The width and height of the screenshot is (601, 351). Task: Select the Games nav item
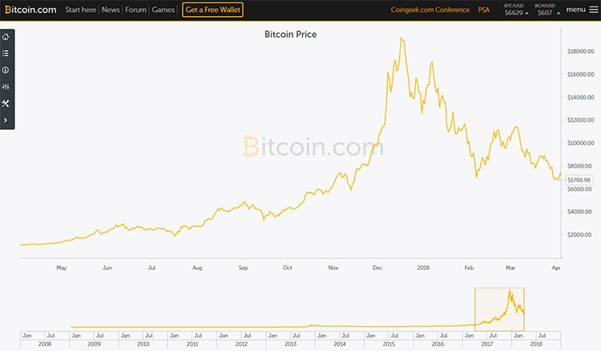pyautogui.click(x=163, y=10)
